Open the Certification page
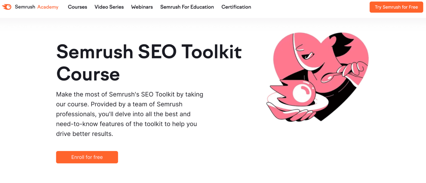Image resolution: width=426 pixels, height=183 pixels. [236, 7]
